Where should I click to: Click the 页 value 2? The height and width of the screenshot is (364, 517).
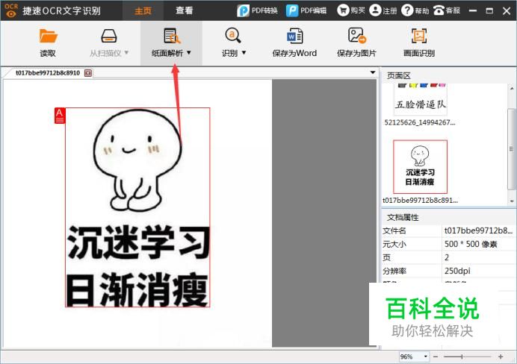(x=447, y=257)
